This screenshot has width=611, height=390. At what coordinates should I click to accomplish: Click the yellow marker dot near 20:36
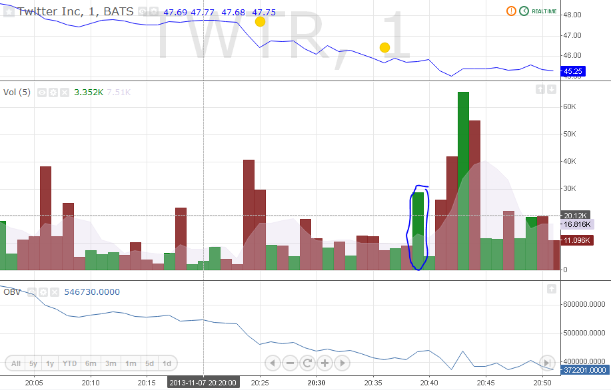click(384, 47)
